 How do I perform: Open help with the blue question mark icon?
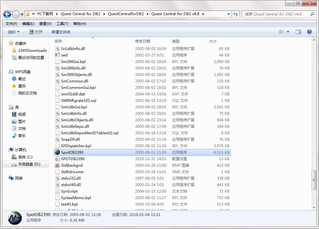pyautogui.click(x=309, y=32)
